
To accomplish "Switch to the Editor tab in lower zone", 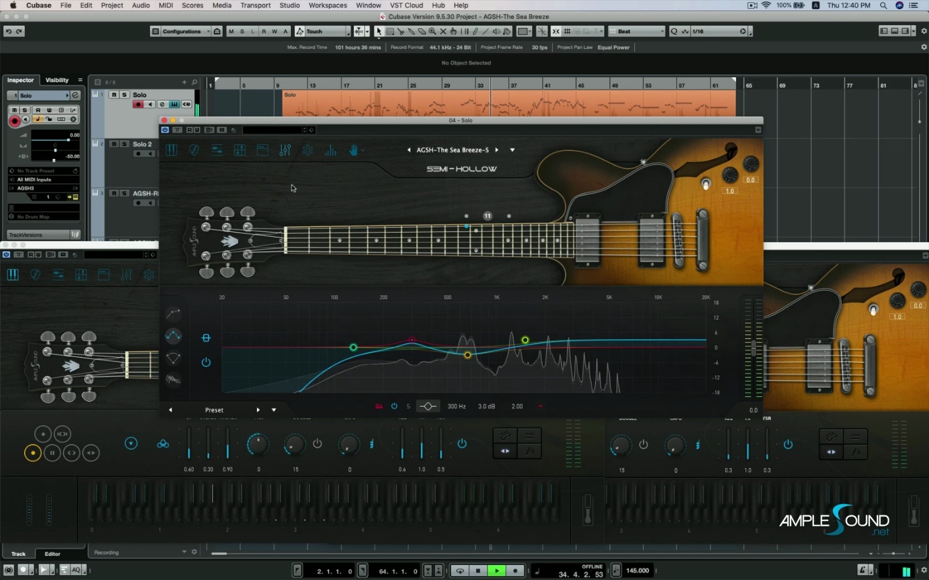I will click(52, 554).
